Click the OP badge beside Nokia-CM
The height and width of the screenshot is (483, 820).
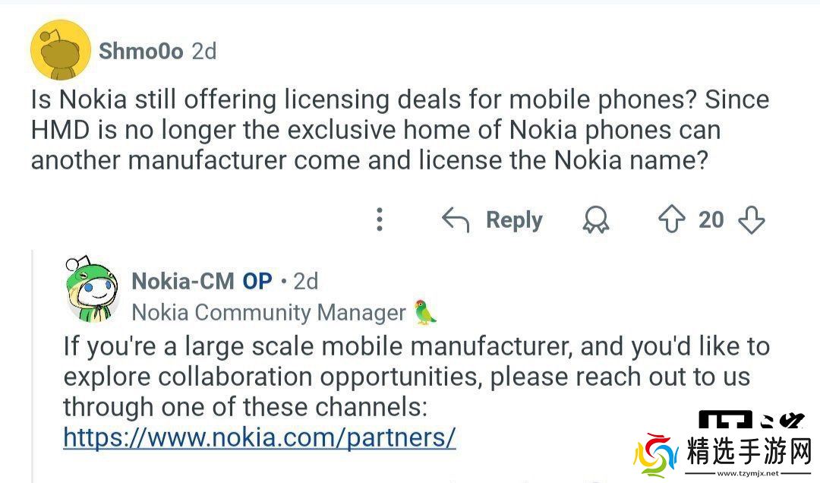[x=257, y=281]
